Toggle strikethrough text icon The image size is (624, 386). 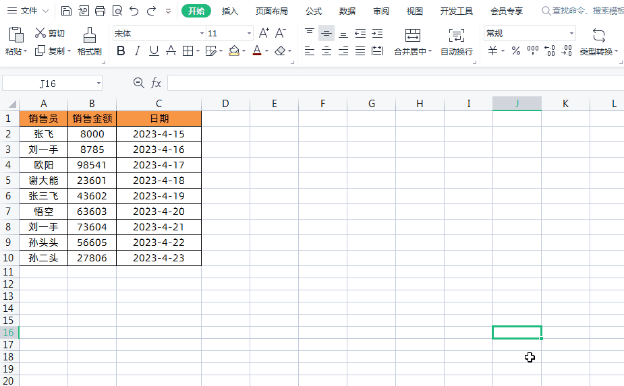coord(171,51)
